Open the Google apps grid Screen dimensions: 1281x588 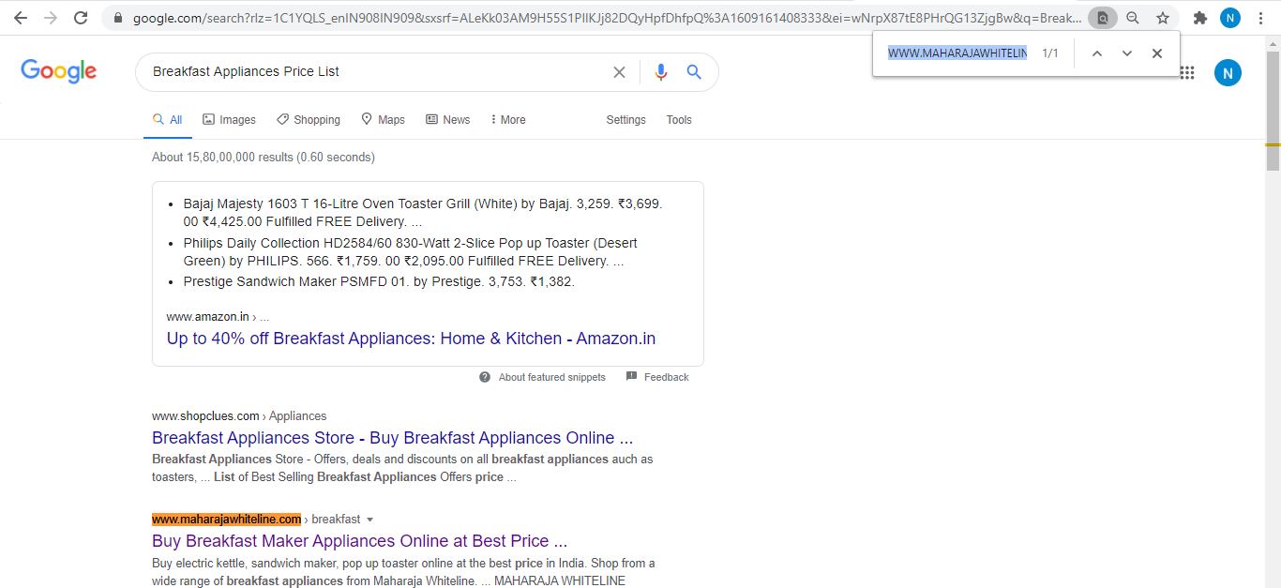pyautogui.click(x=1187, y=72)
